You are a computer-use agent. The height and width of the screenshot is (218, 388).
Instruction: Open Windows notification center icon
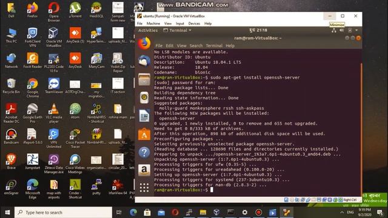[380, 213]
